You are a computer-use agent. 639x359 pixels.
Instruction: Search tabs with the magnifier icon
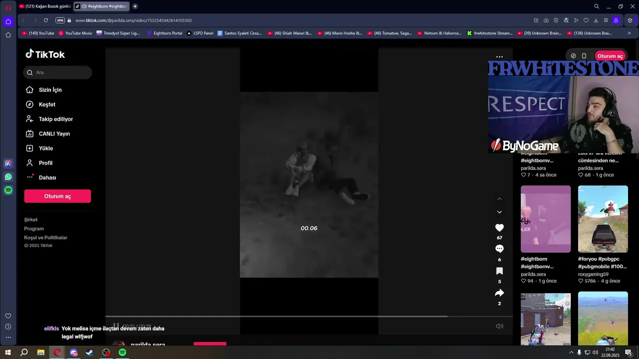[x=597, y=6]
